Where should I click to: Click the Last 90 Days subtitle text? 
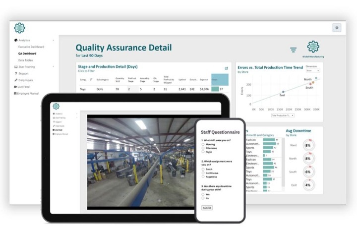92,56
